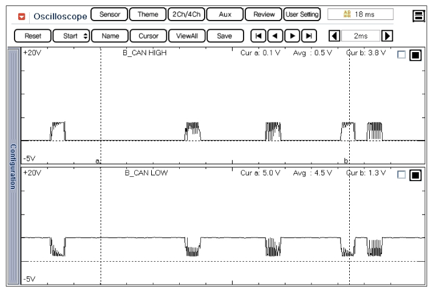Screen dimensions: 433x292
Task: Open the Aux menu
Action: tap(225, 15)
